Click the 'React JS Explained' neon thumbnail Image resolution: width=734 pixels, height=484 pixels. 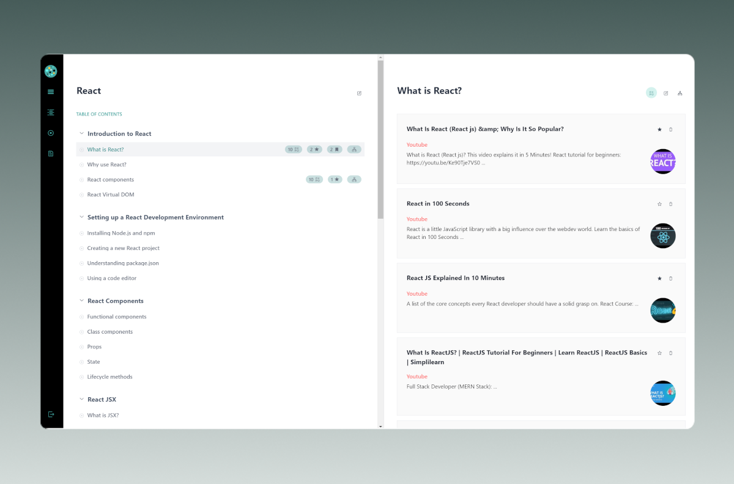coord(663,310)
